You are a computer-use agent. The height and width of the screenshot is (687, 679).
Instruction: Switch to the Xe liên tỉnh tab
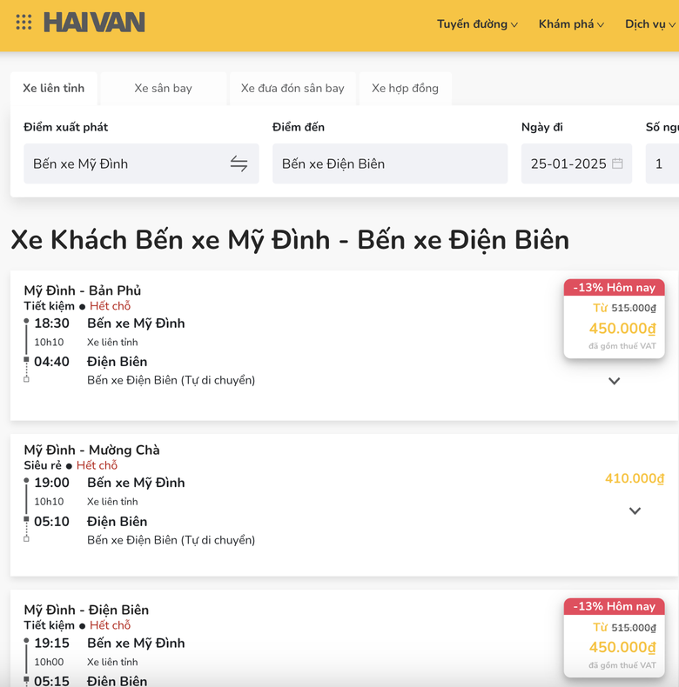tap(54, 89)
